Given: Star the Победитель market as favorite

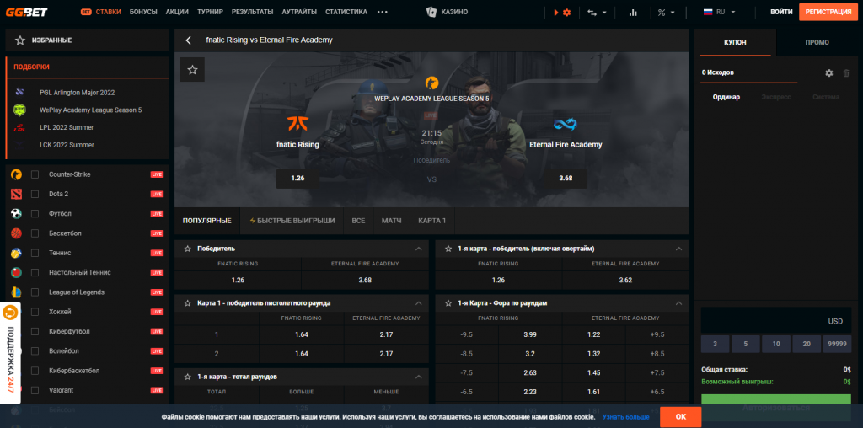Looking at the screenshot, I should [188, 249].
